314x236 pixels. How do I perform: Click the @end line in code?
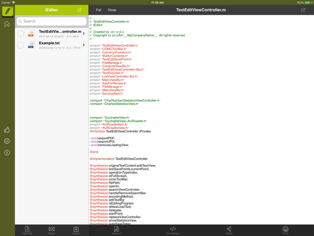coord(94,152)
